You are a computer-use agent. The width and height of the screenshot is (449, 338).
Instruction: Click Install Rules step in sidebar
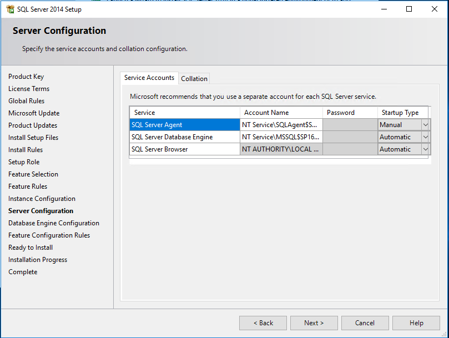pyautogui.click(x=26, y=150)
